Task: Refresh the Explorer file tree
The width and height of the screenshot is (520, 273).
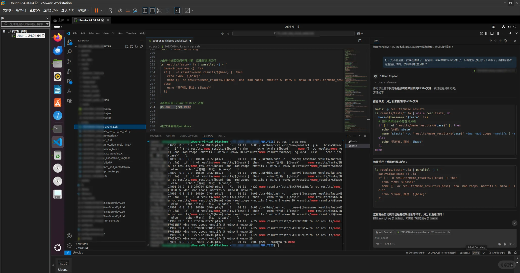Action: point(136,47)
